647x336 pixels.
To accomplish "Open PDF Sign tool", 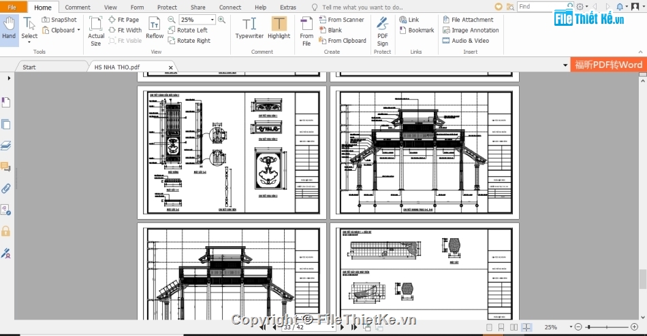I will 383,31.
